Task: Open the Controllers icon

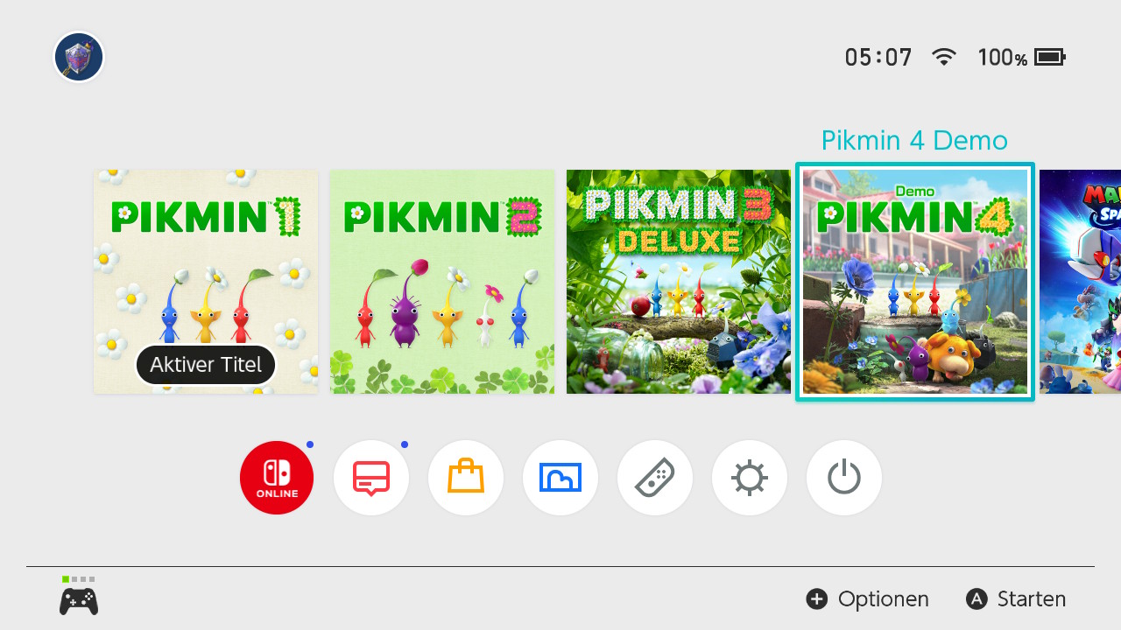Action: [x=655, y=478]
